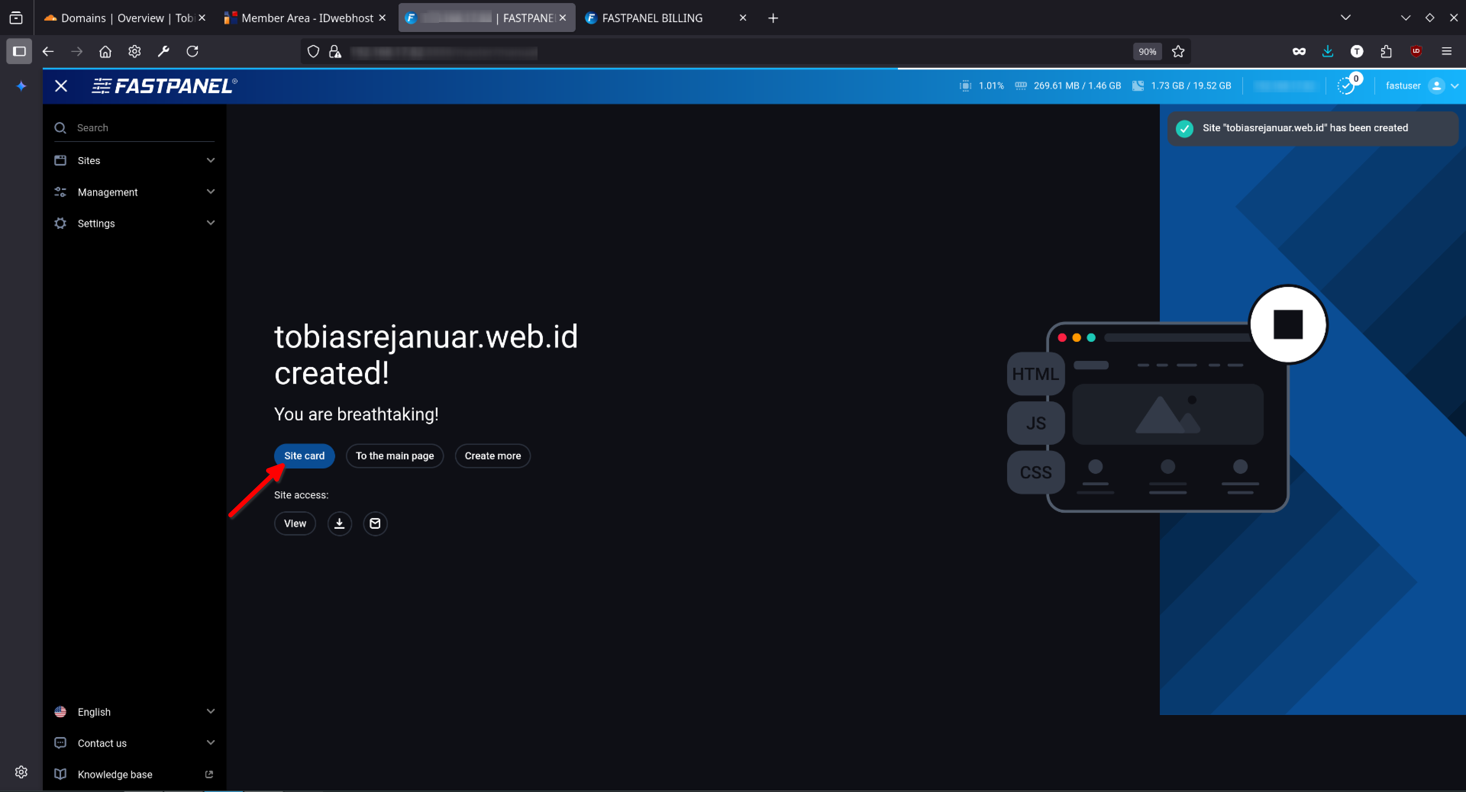Open the uBlock Origin extension icon
This screenshot has width=1466, height=792.
point(1416,52)
